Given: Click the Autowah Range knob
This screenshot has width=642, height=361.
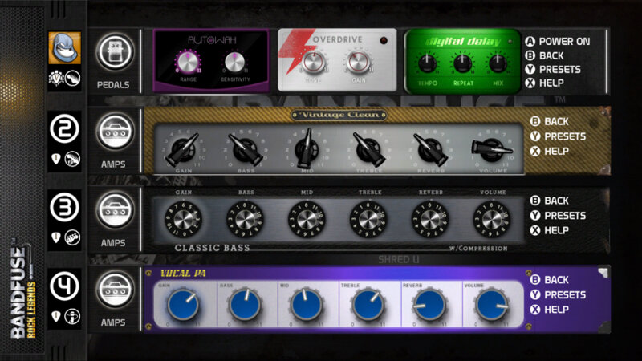Looking at the screenshot, I should click(x=188, y=62).
